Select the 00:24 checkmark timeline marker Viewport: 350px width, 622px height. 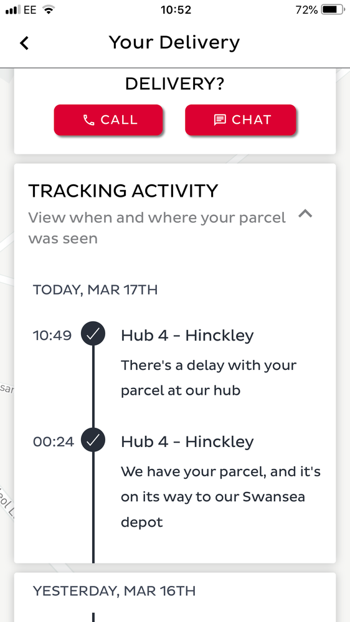tap(93, 441)
